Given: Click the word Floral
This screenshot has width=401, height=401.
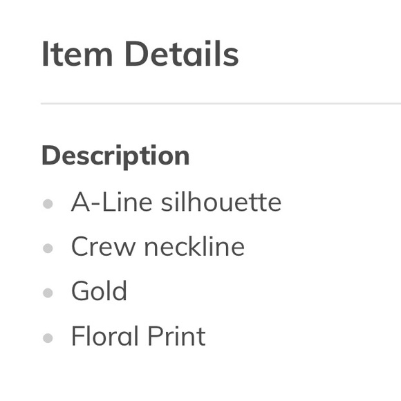Looking at the screenshot, I should click(105, 336).
